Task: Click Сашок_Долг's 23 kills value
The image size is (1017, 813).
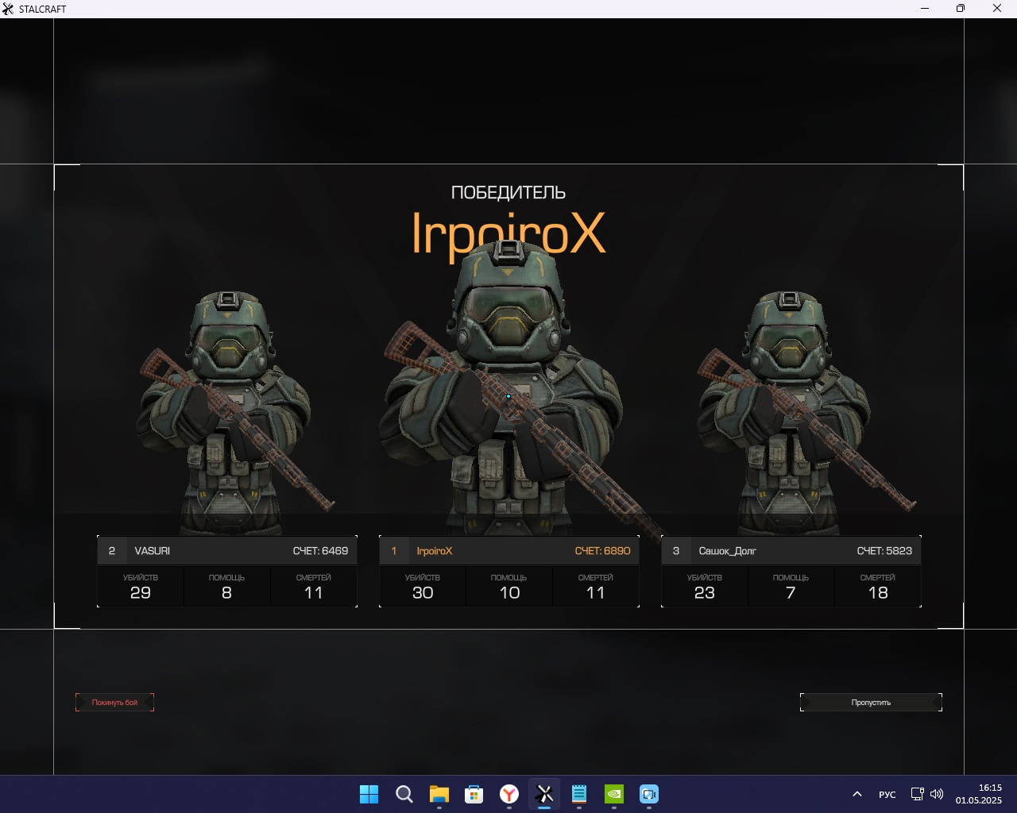Action: tap(705, 593)
